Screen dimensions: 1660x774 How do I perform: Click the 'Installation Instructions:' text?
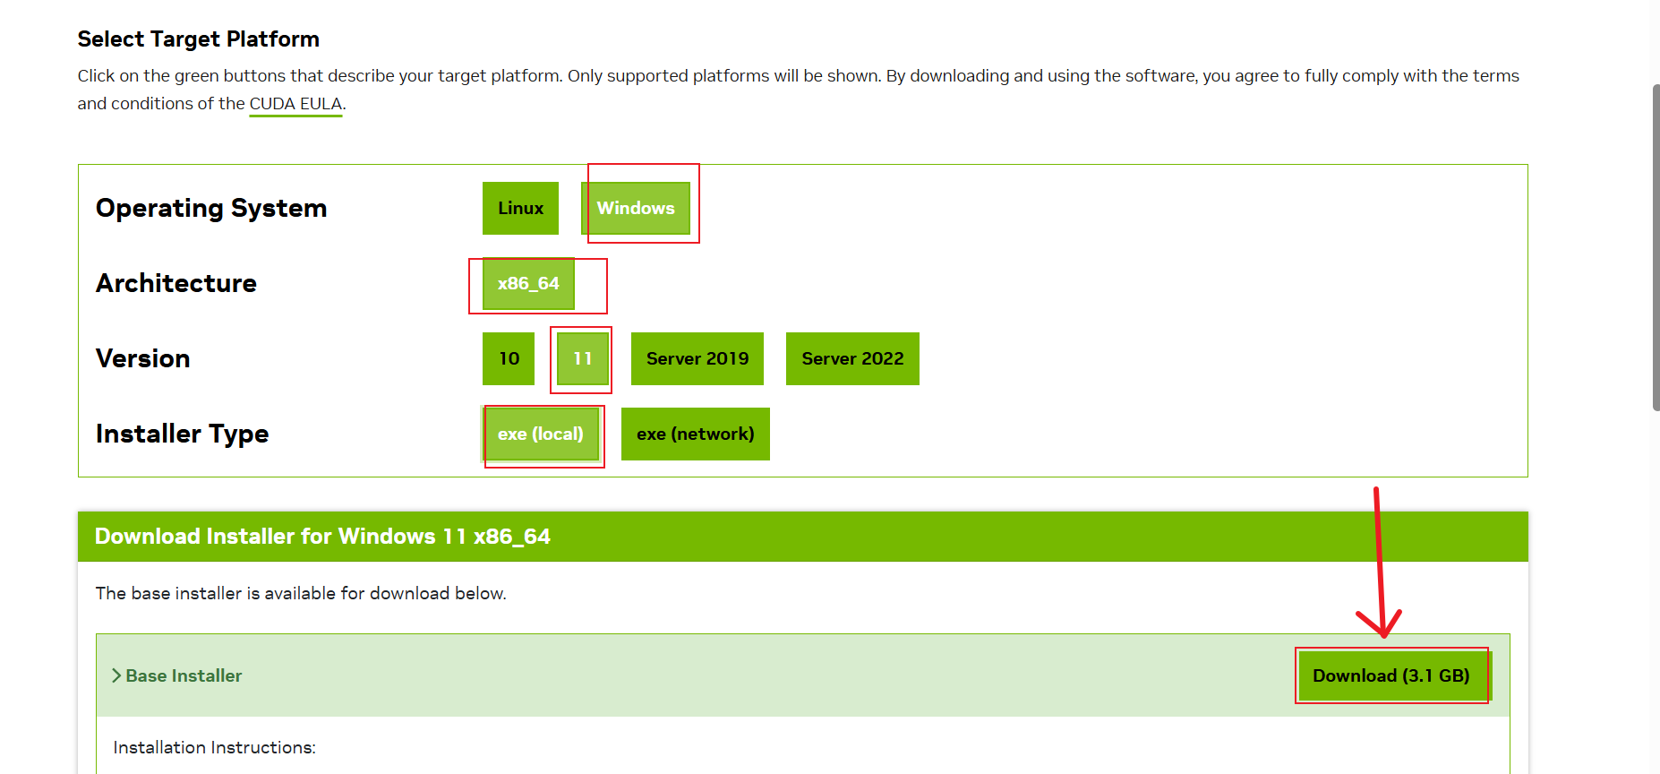tap(215, 747)
